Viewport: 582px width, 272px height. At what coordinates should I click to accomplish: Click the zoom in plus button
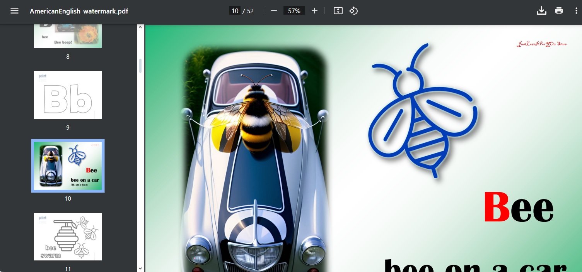(x=314, y=11)
